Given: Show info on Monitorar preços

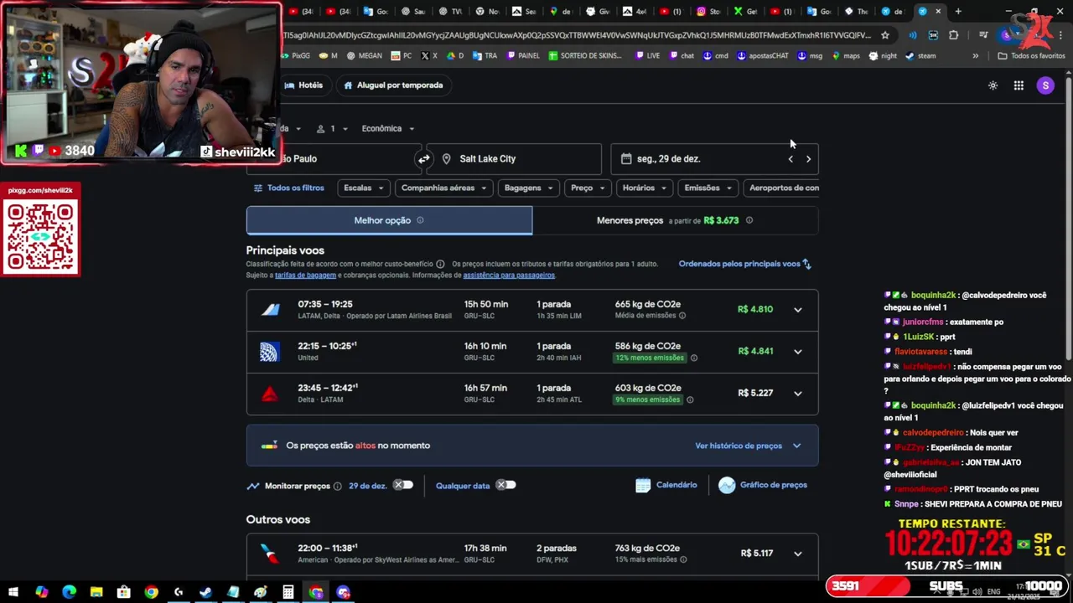Looking at the screenshot, I should coord(337,486).
